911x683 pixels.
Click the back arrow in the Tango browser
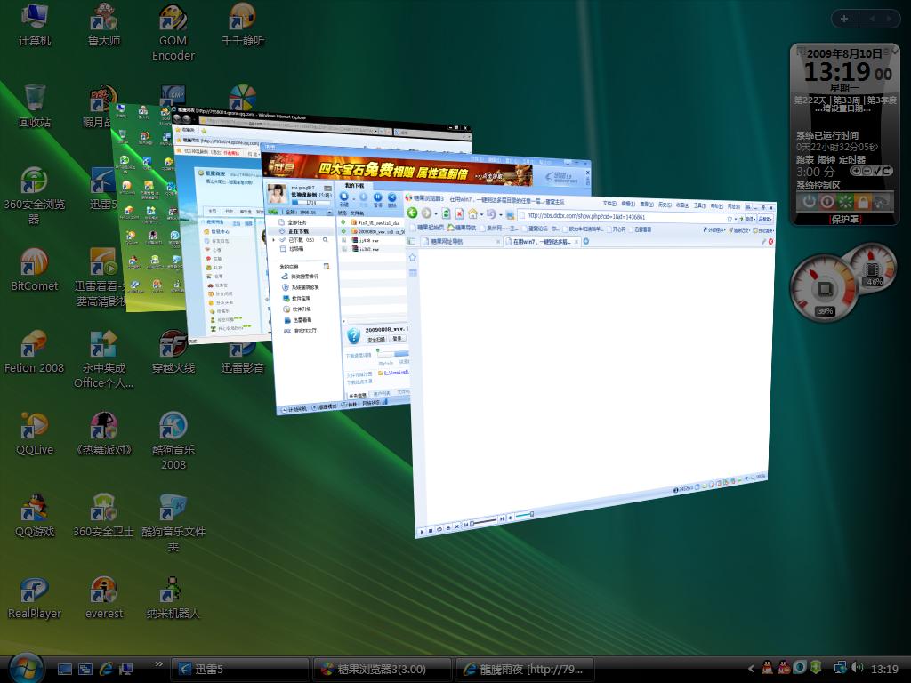(413, 213)
